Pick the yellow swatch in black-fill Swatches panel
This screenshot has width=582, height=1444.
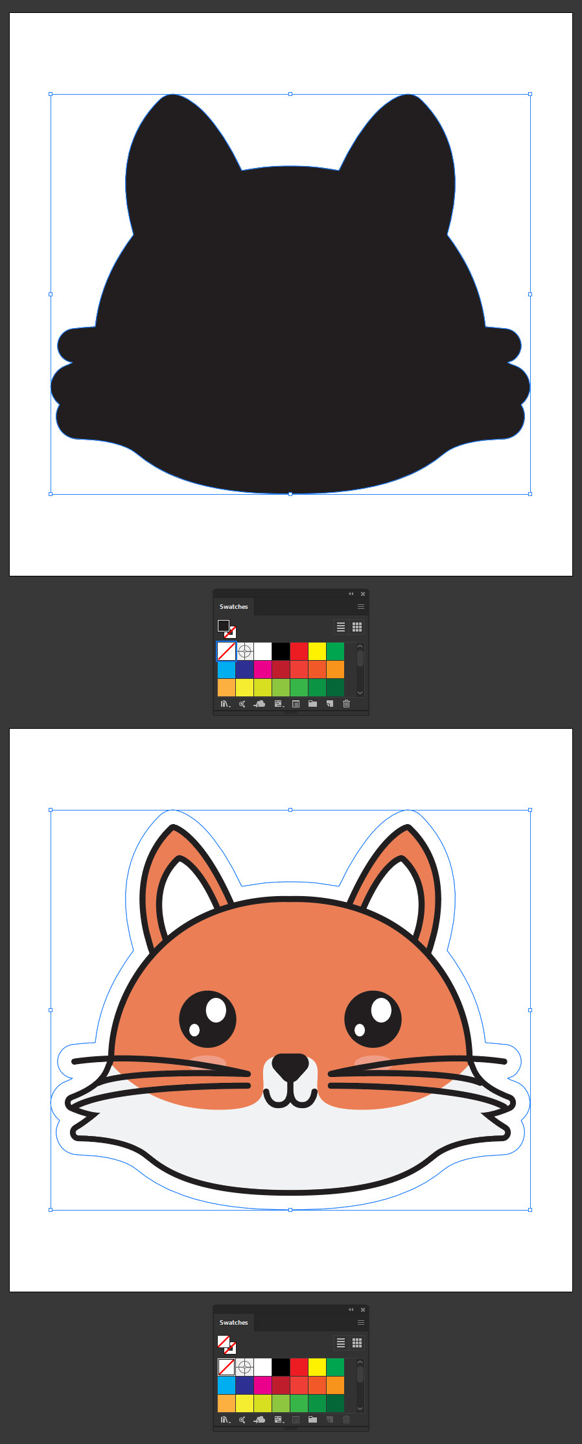pos(317,651)
